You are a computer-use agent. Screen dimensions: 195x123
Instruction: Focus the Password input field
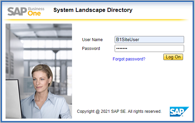149,48
